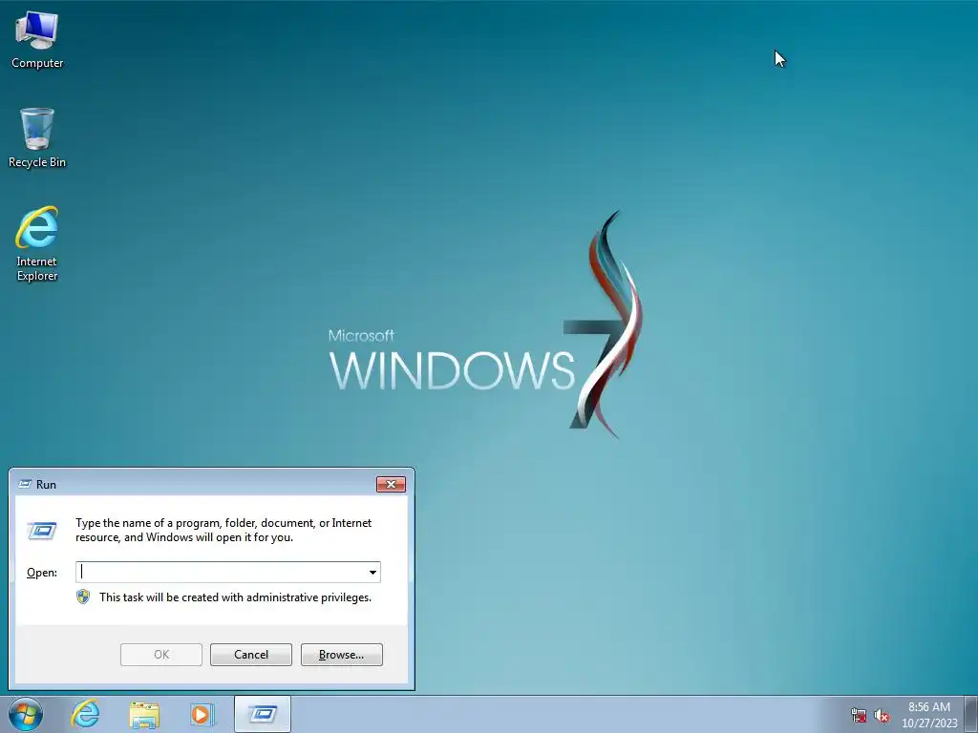Click the greyed OK button
The height and width of the screenshot is (733, 978).
tap(160, 655)
